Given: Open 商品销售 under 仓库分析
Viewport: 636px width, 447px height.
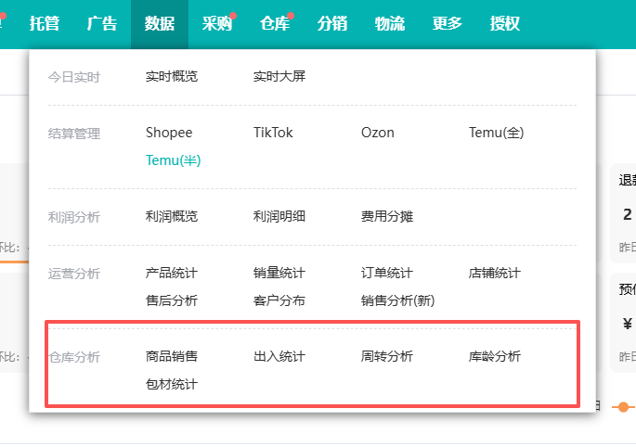Looking at the screenshot, I should point(172,356).
